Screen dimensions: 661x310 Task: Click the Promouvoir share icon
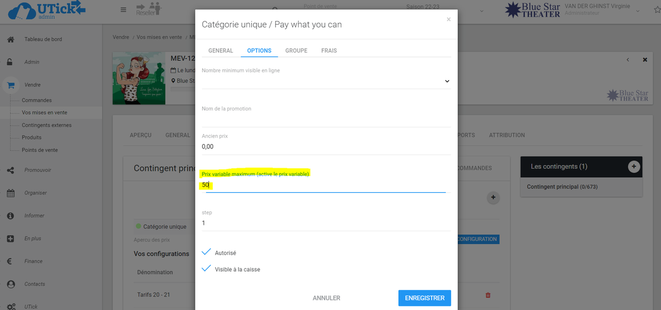[x=10, y=170]
